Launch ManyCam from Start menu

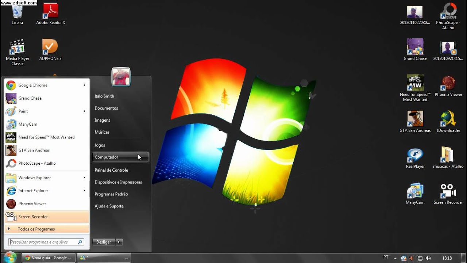[x=47, y=124]
